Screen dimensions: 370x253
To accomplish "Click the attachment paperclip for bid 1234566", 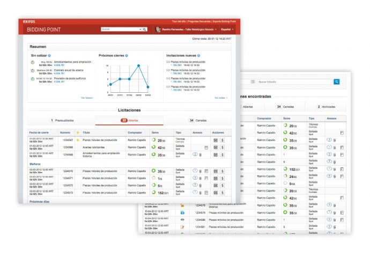I will click(x=200, y=154).
